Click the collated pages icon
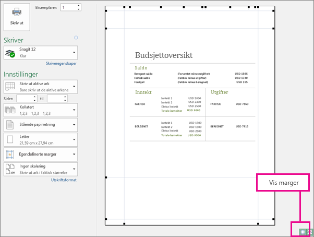 pyautogui.click(x=10, y=110)
